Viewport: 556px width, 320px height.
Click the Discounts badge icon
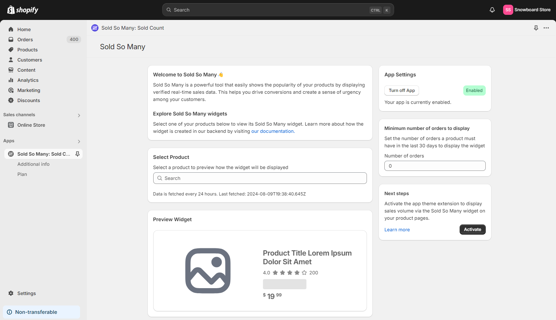pos(11,100)
